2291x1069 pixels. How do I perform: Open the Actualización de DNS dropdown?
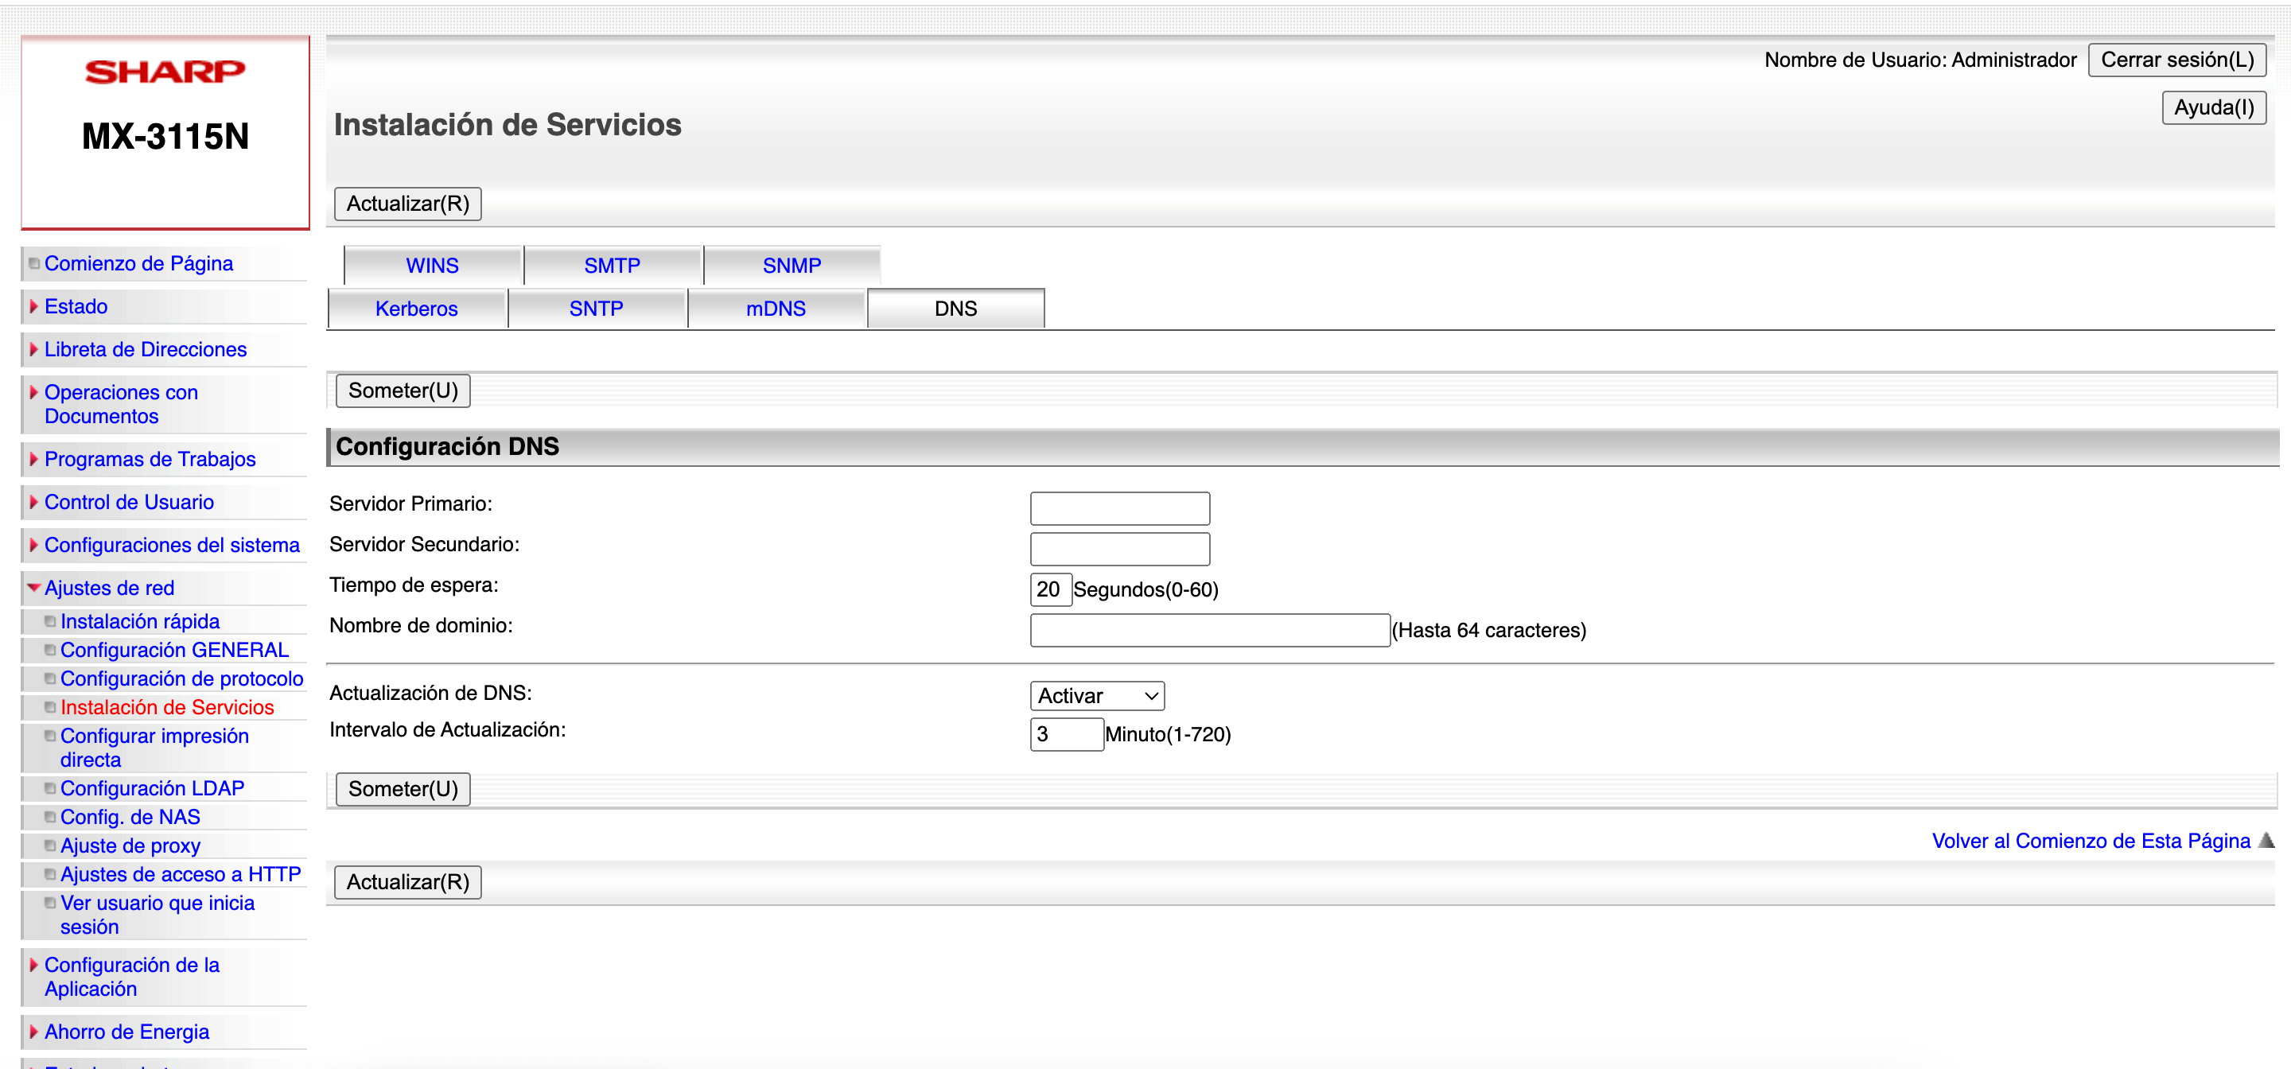[1095, 695]
